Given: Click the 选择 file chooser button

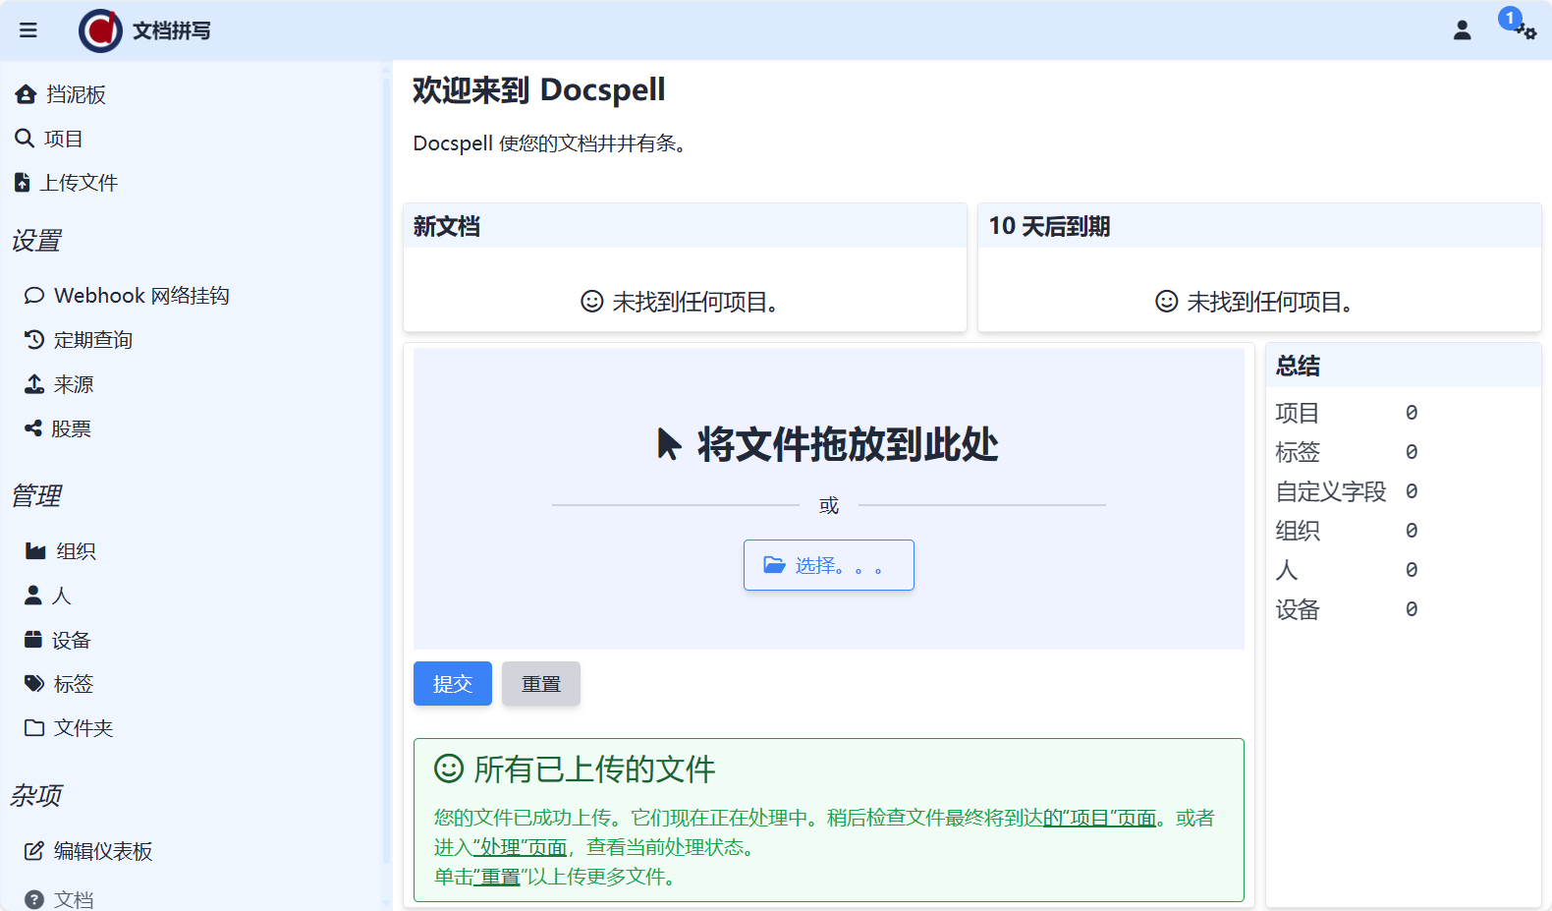Looking at the screenshot, I should pos(828,565).
